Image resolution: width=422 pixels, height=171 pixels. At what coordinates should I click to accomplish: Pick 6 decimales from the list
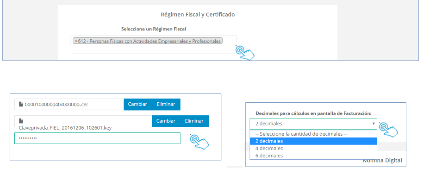313,156
